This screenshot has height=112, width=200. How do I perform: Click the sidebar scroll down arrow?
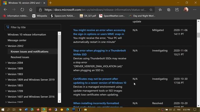tap(59, 101)
